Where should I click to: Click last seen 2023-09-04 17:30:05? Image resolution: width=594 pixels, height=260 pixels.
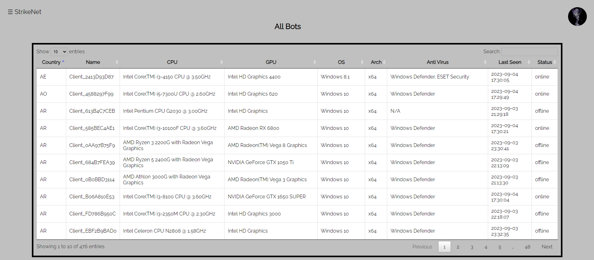[x=510, y=77]
